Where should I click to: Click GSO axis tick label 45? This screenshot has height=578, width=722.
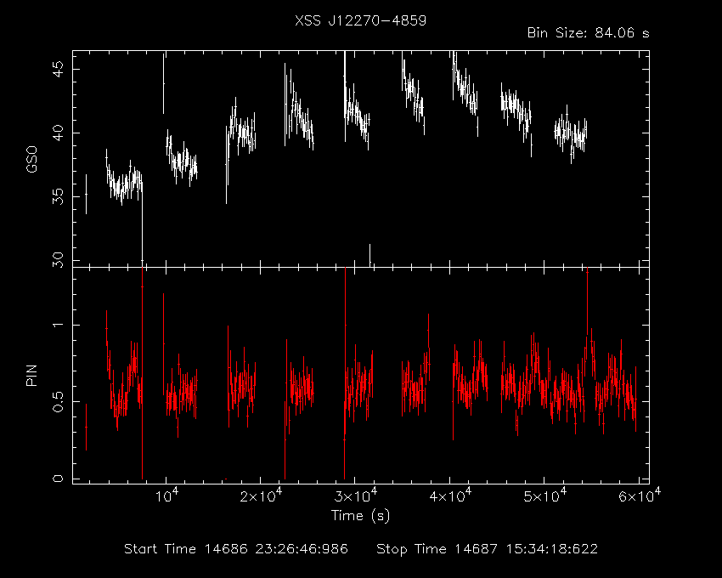[x=58, y=70]
